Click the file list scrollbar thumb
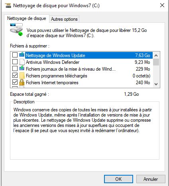Viewport: 169px width, 186px height. click(156, 62)
